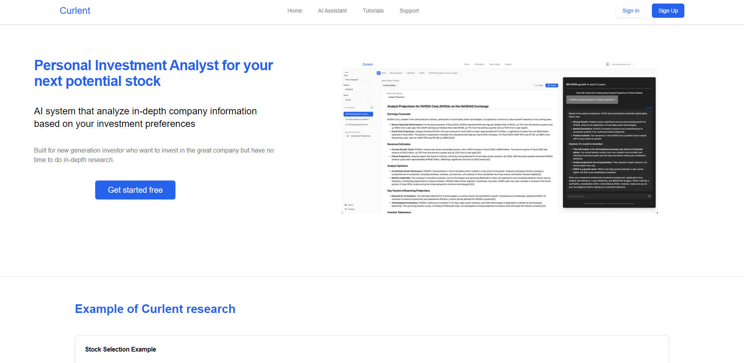
Task: Click the user avatar icon in preview header
Action: pos(607,64)
